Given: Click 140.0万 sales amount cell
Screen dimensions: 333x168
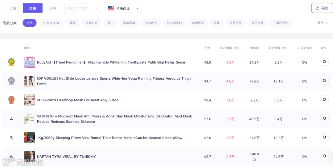Looking at the screenshot, I should click(254, 157).
